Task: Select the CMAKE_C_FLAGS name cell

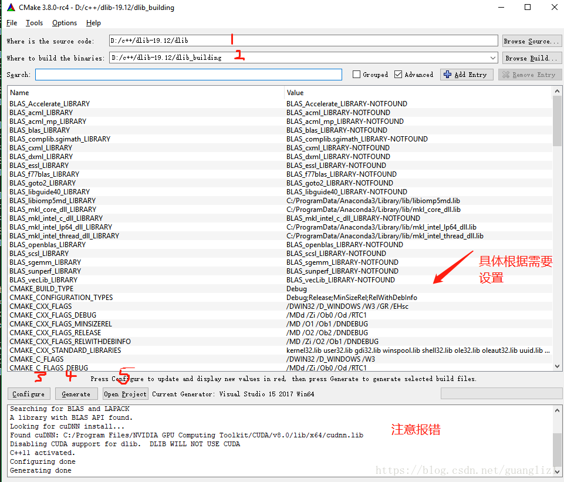Action: click(36, 359)
